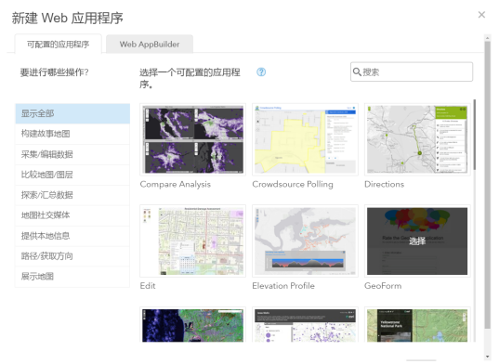499x364 pixels.
Task: Click the Crowdsource Polling label
Action: click(x=293, y=185)
